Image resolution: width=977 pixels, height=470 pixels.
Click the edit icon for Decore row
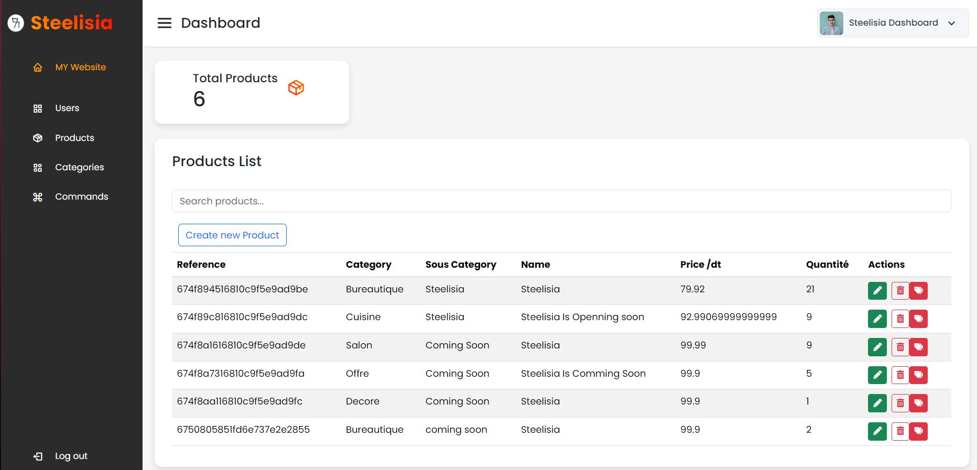[877, 403]
